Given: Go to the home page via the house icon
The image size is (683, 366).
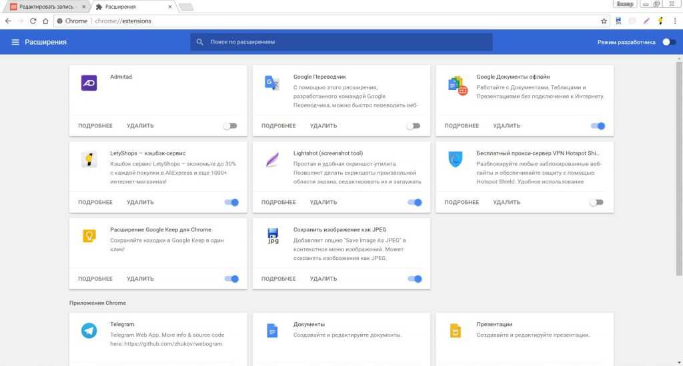Looking at the screenshot, I should pyautogui.click(x=46, y=21).
